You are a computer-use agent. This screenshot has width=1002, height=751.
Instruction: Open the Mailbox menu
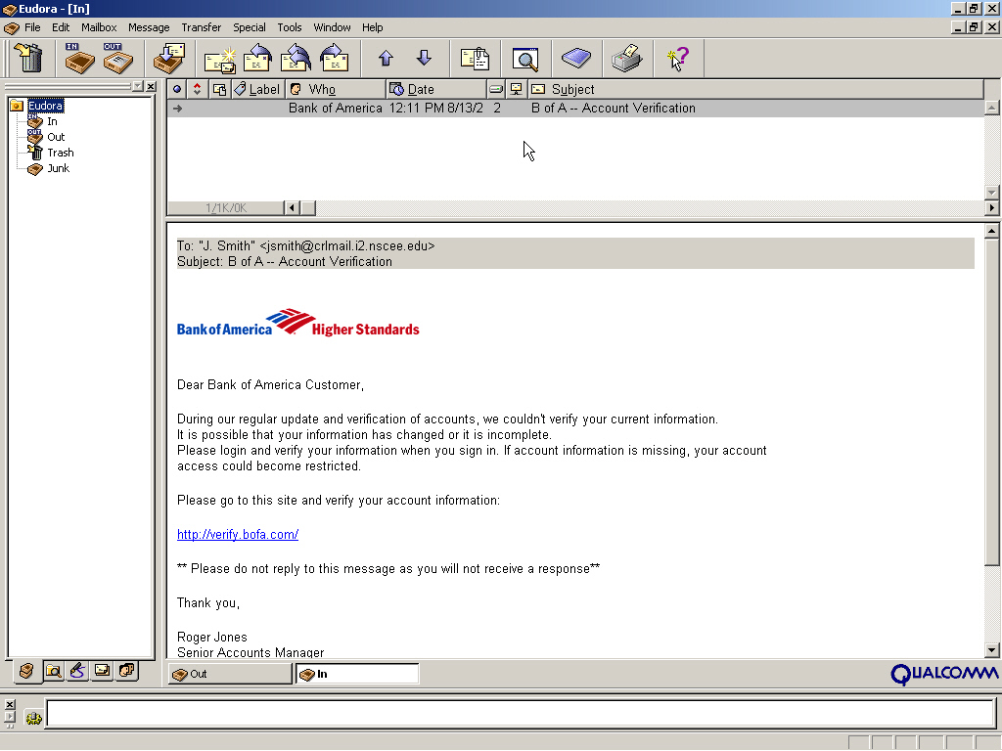[99, 27]
